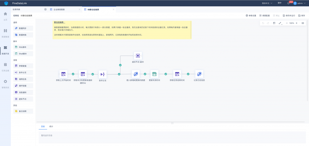Click the 获取上次开始时间 canvas node
Screen dimensions: 309x146
click(63, 74)
